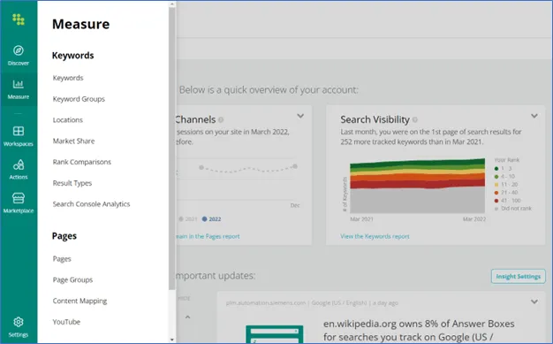Viewport: 553px width, 344px height.
Task: Toggle the 2021 legend series
Action: [x=188, y=219]
